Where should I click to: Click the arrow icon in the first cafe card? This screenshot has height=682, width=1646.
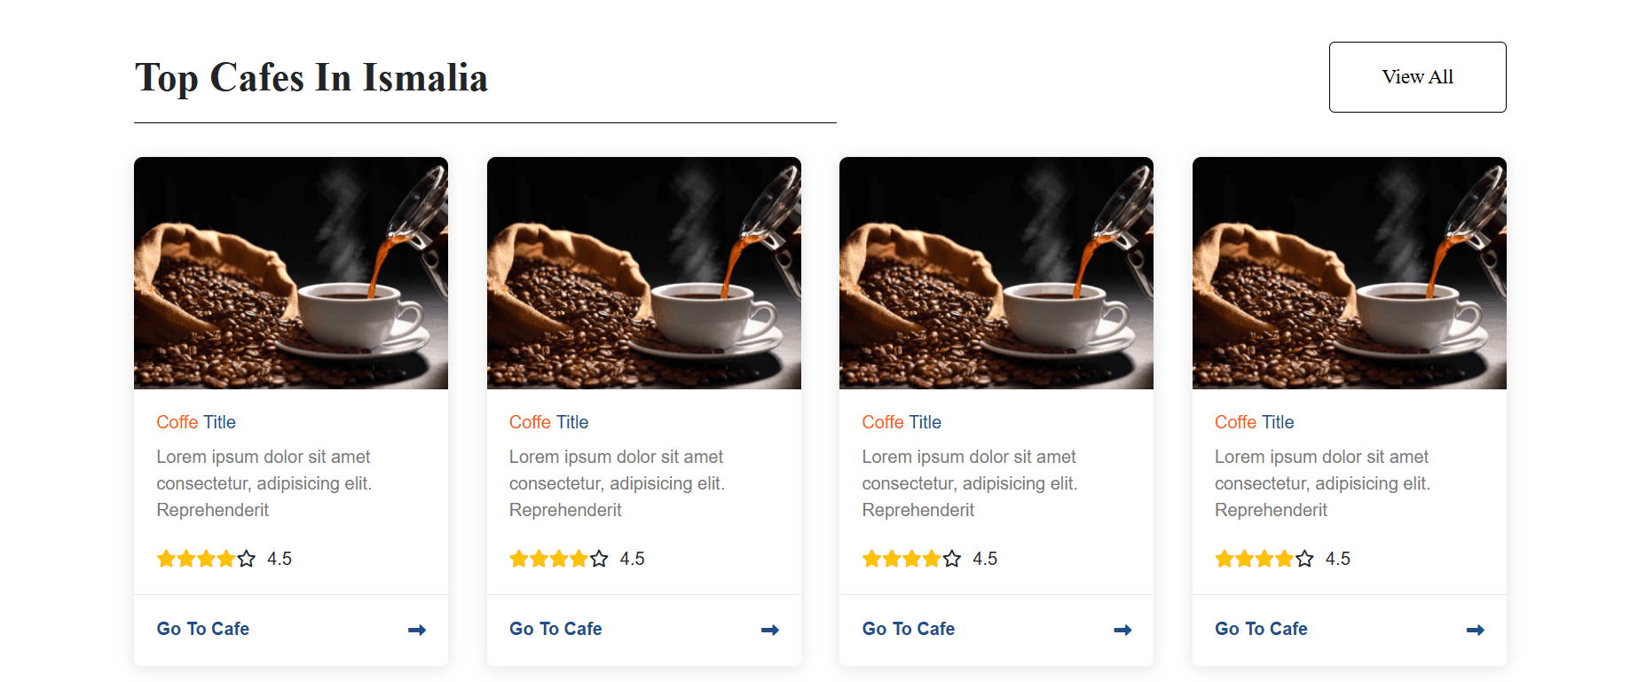(416, 630)
